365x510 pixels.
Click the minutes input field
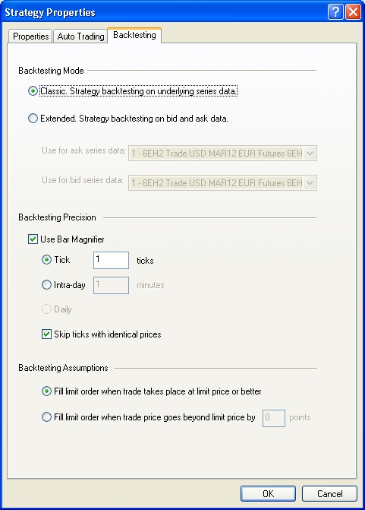click(111, 285)
